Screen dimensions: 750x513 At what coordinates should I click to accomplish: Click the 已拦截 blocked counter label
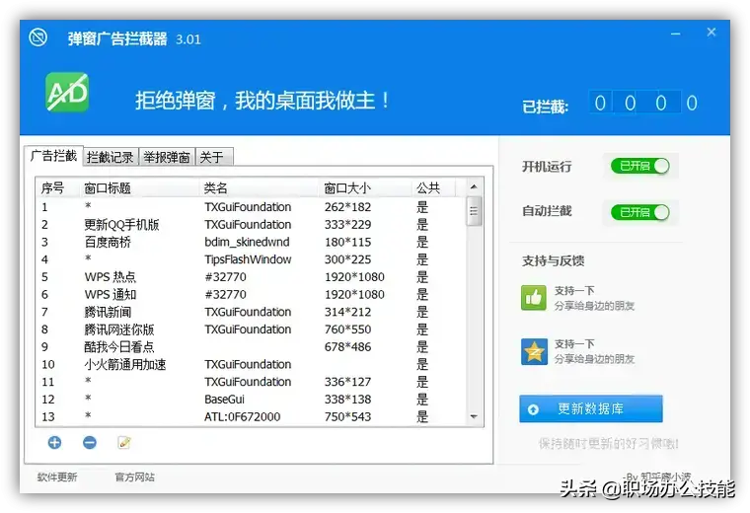[x=545, y=107]
